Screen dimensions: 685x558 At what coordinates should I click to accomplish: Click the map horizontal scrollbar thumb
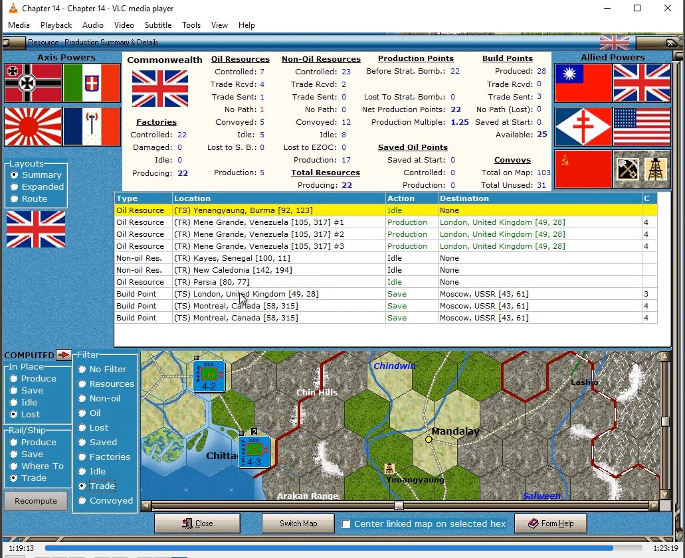399,506
